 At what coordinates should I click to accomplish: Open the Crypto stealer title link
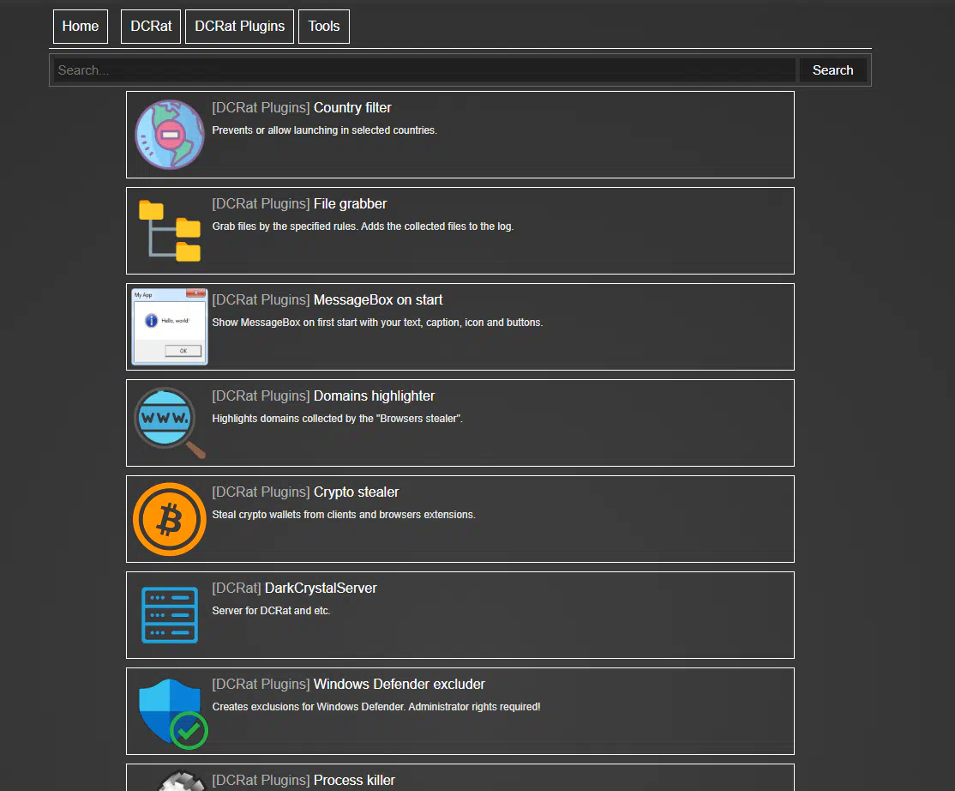pyautogui.click(x=357, y=492)
